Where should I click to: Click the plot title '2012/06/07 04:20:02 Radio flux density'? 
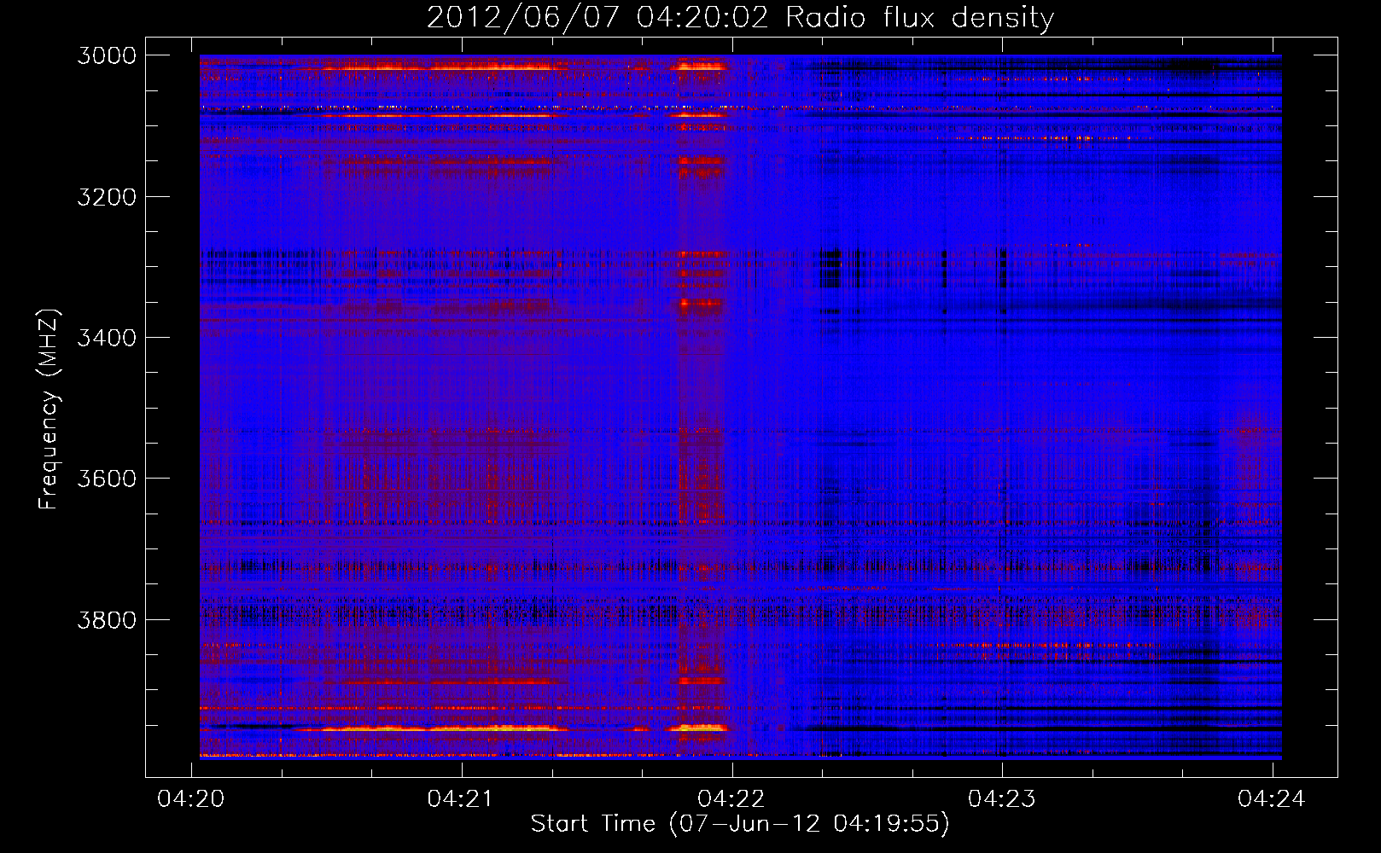pyautogui.click(x=740, y=18)
